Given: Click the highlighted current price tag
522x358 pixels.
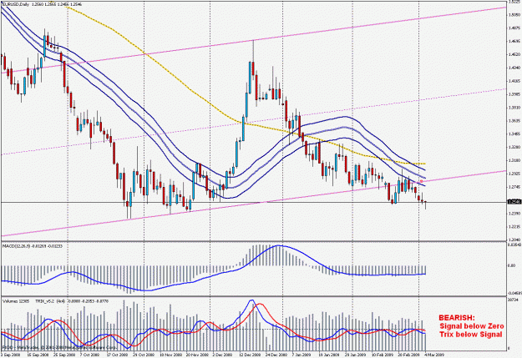Looking at the screenshot, I should tap(514, 202).
